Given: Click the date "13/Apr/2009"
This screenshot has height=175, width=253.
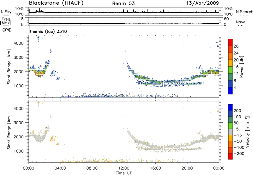Looking at the screenshot, I should pyautogui.click(x=202, y=3).
